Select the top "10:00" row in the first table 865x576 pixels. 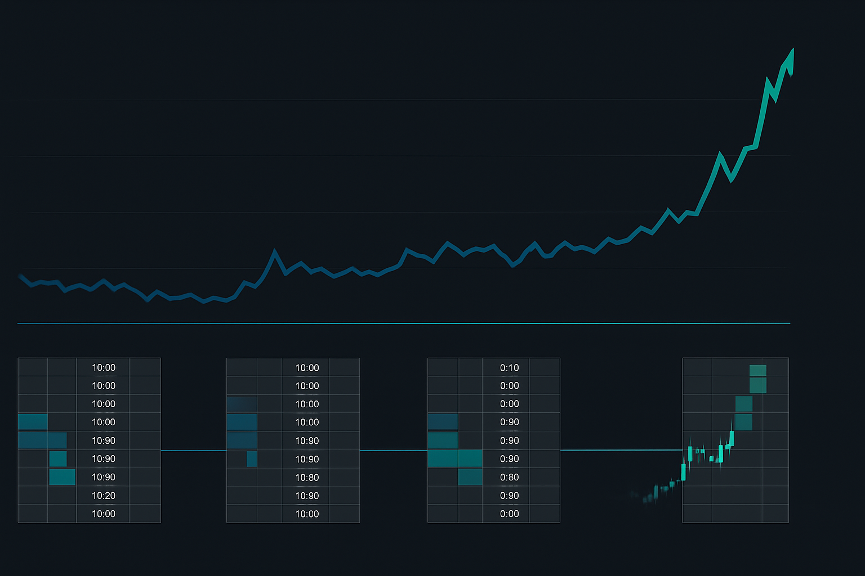point(104,368)
